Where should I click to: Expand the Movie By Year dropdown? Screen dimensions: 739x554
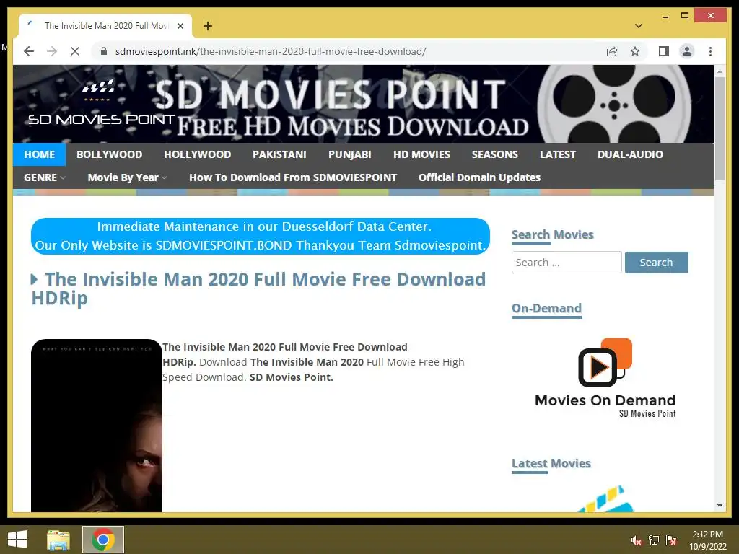(x=127, y=177)
